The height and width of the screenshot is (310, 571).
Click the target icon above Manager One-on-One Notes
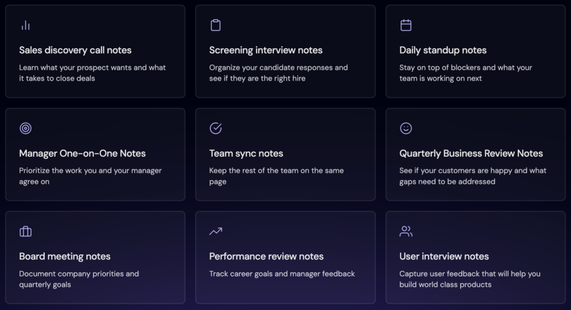26,128
